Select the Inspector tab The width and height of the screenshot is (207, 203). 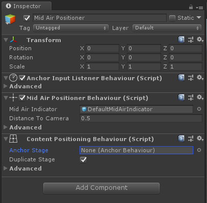pyautogui.click(x=27, y=6)
